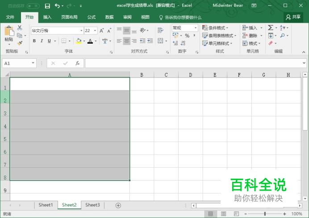Viewport: 309px width, 218px height.
Task: Click the Name Box showing A1
Action: click(x=16, y=63)
